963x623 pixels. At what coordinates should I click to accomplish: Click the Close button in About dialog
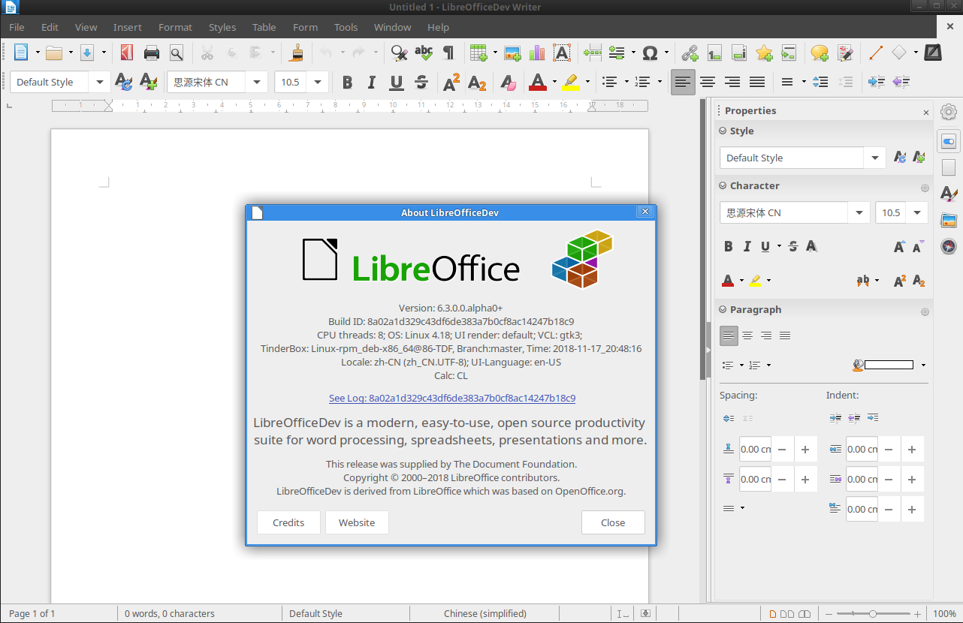(613, 522)
